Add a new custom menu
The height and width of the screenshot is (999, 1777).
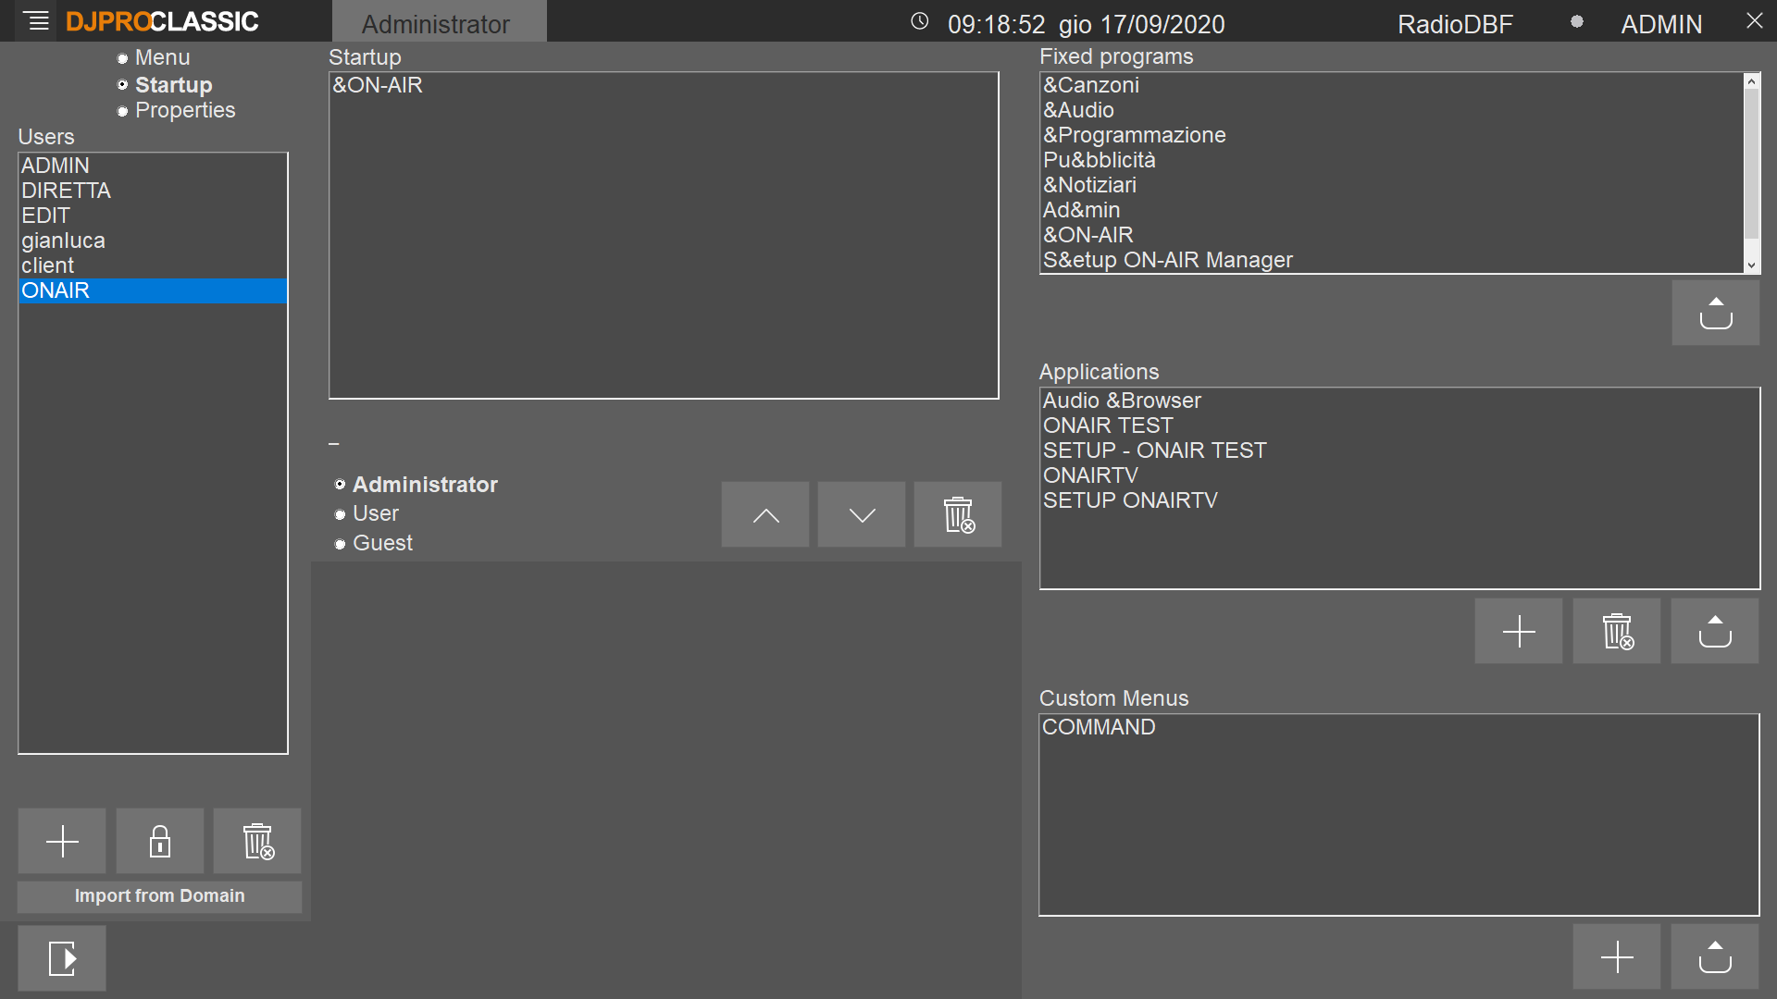pos(1617,956)
